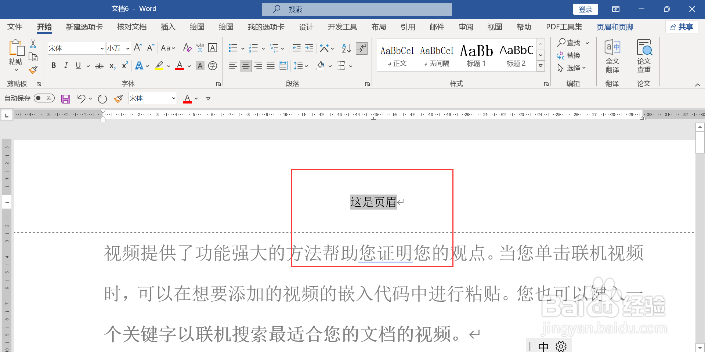Apply bold formatting to selected text

[x=53, y=66]
